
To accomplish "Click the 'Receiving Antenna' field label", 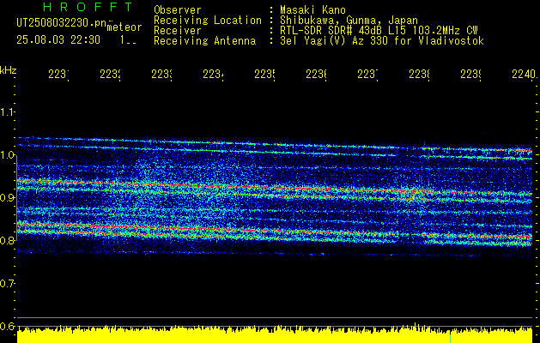I will 204,41.
